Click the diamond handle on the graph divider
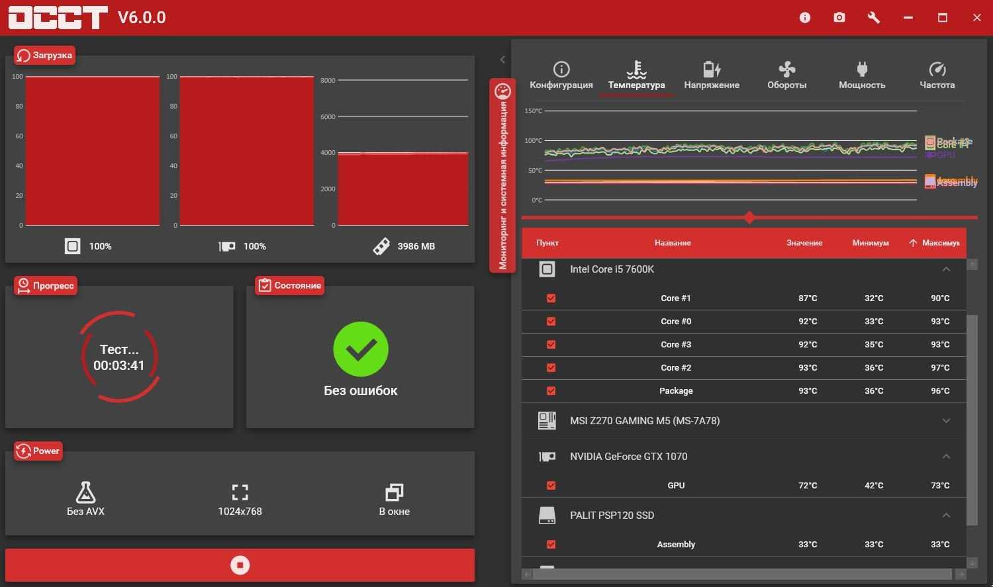The height and width of the screenshot is (587, 993). 749,217
